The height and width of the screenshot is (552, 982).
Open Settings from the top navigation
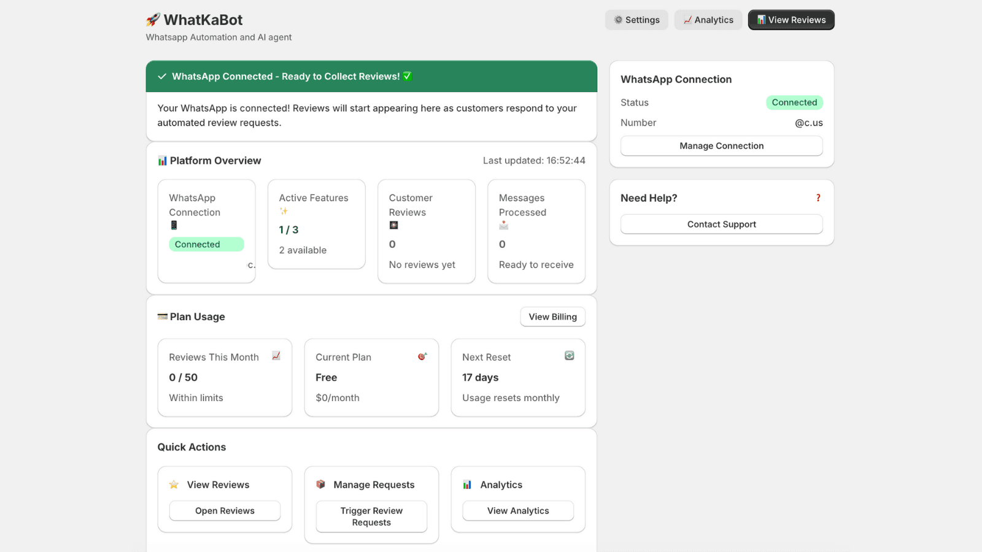[x=636, y=20]
